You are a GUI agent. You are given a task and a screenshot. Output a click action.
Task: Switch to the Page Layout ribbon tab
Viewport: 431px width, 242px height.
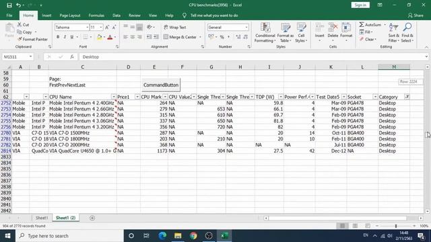(70, 15)
